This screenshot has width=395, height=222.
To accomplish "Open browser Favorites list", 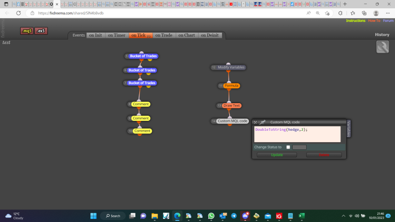I will 353,13.
